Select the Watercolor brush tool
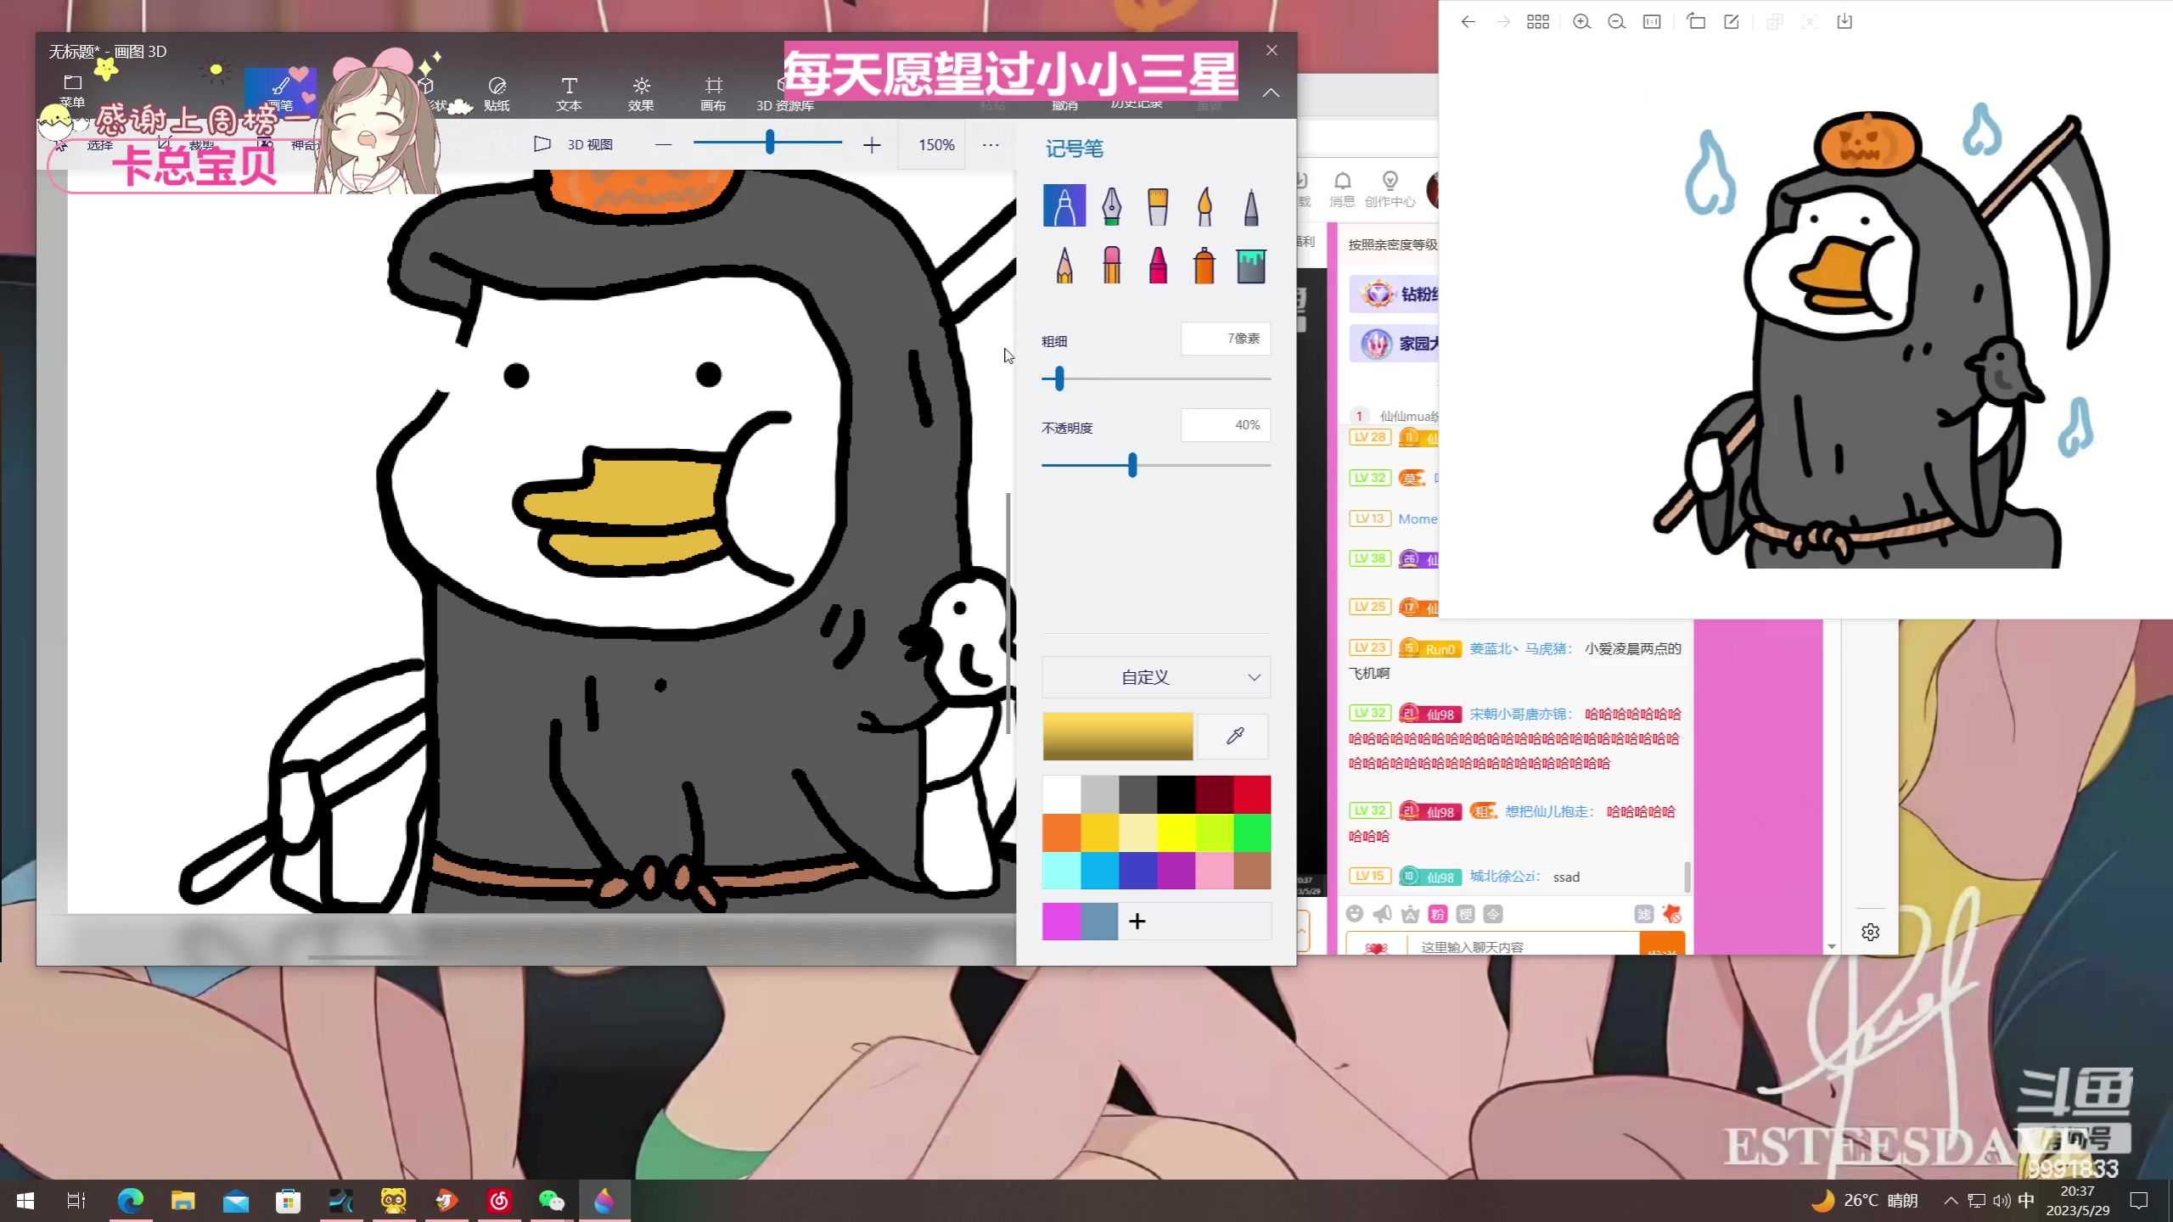This screenshot has height=1222, width=2173. tap(1204, 205)
